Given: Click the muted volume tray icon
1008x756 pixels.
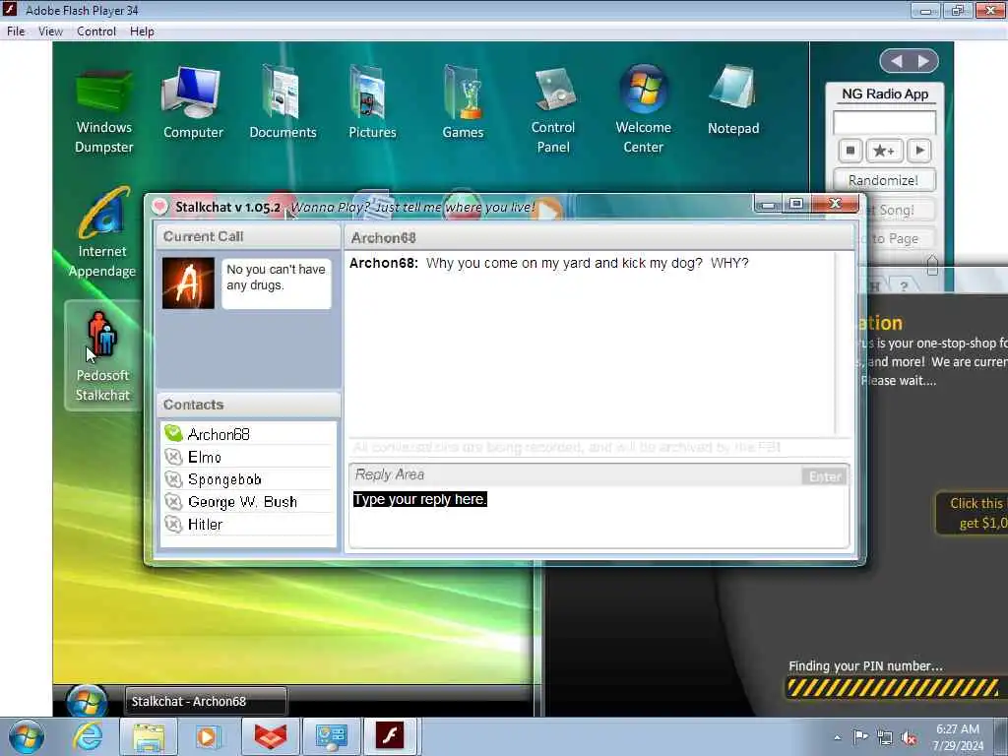Looking at the screenshot, I should (x=909, y=738).
